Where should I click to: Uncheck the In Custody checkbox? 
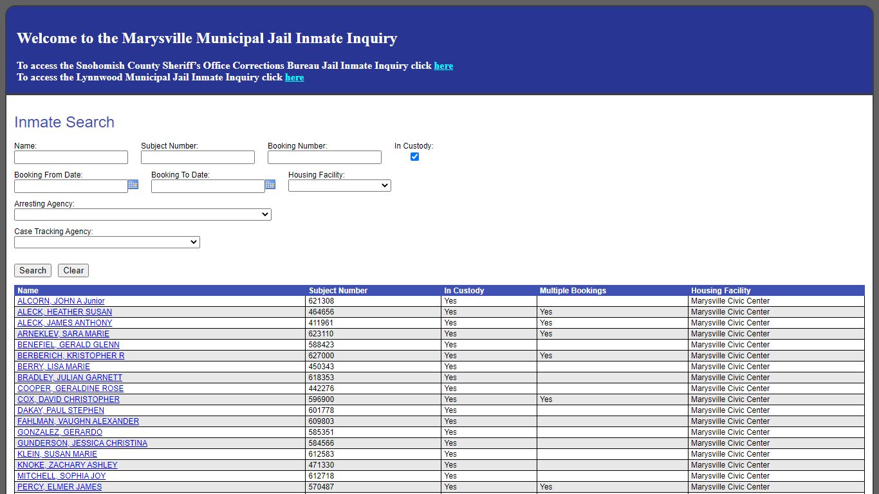pyautogui.click(x=414, y=156)
